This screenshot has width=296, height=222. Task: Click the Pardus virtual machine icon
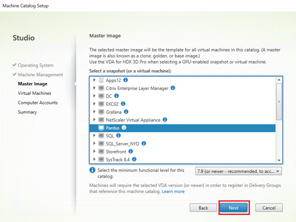tap(101, 128)
